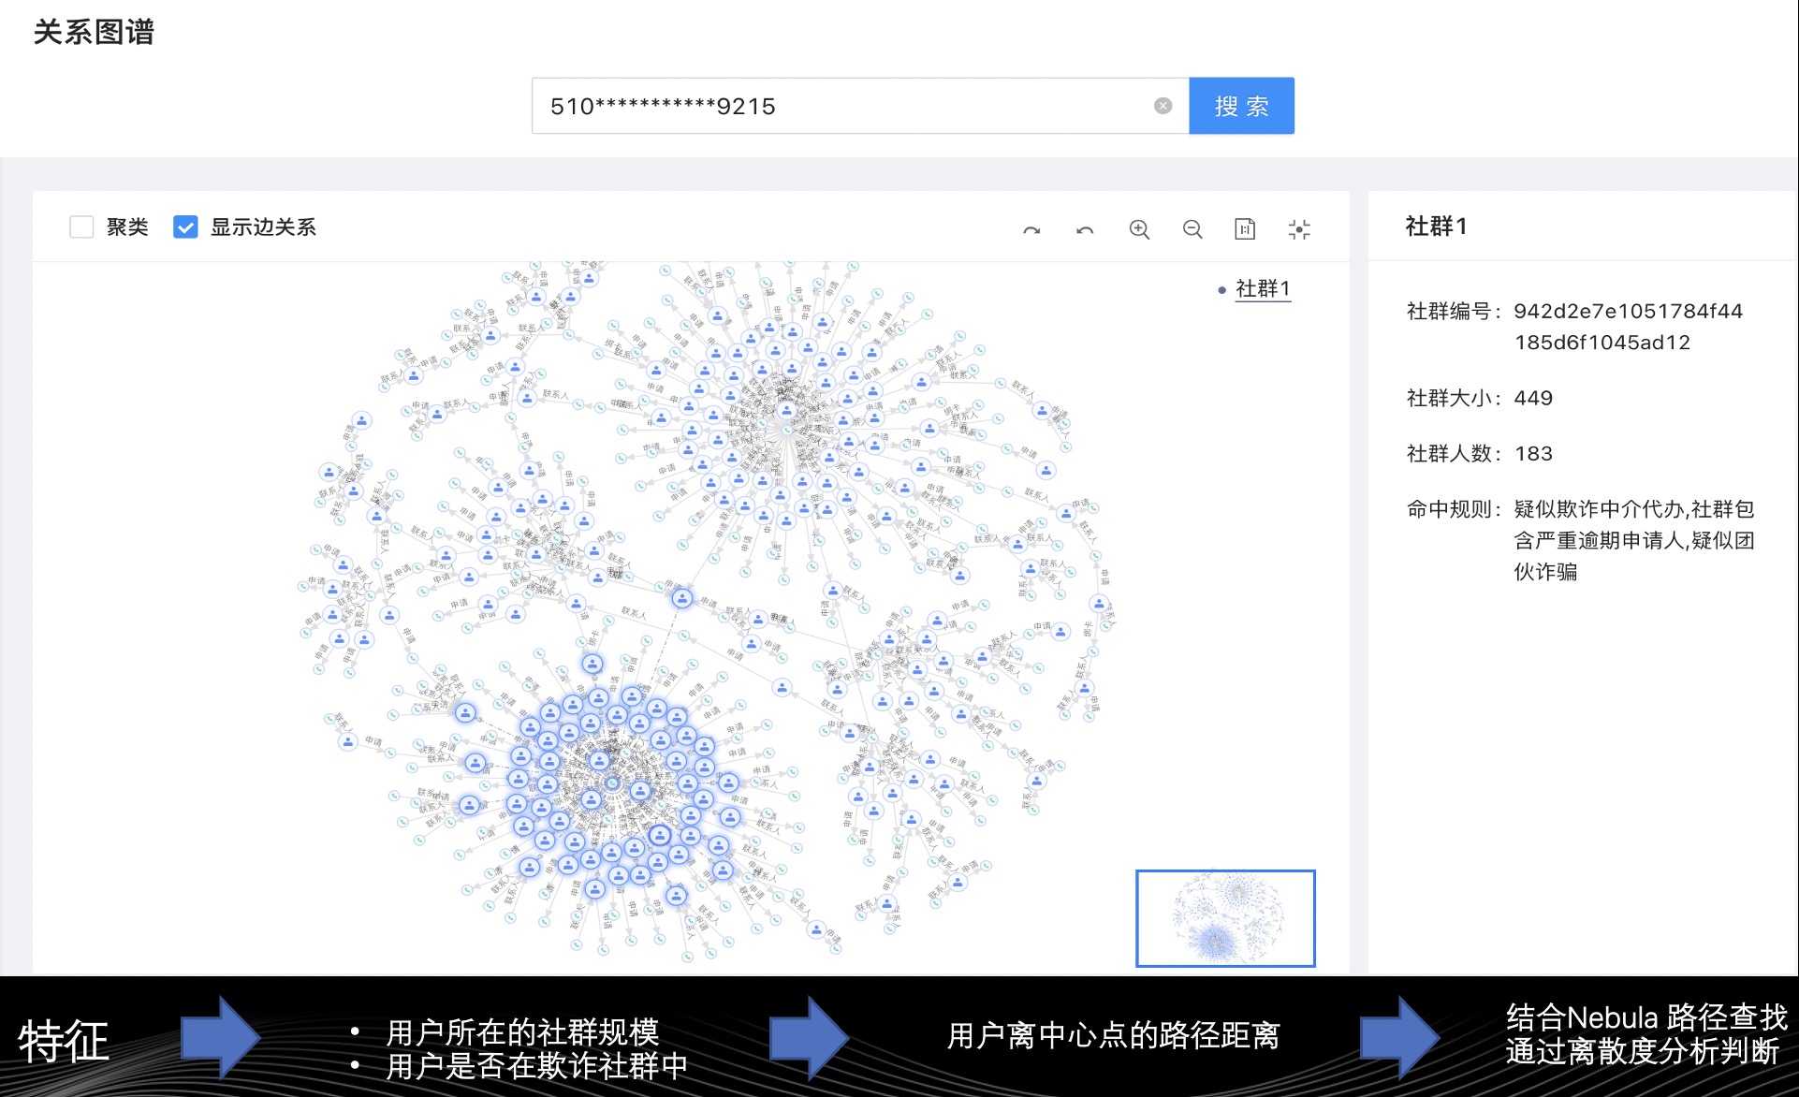Click the 社群1 panel header
The height and width of the screenshot is (1097, 1799).
[1436, 226]
